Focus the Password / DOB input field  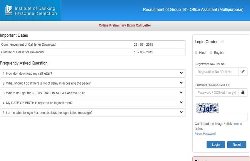[x=216, y=93]
